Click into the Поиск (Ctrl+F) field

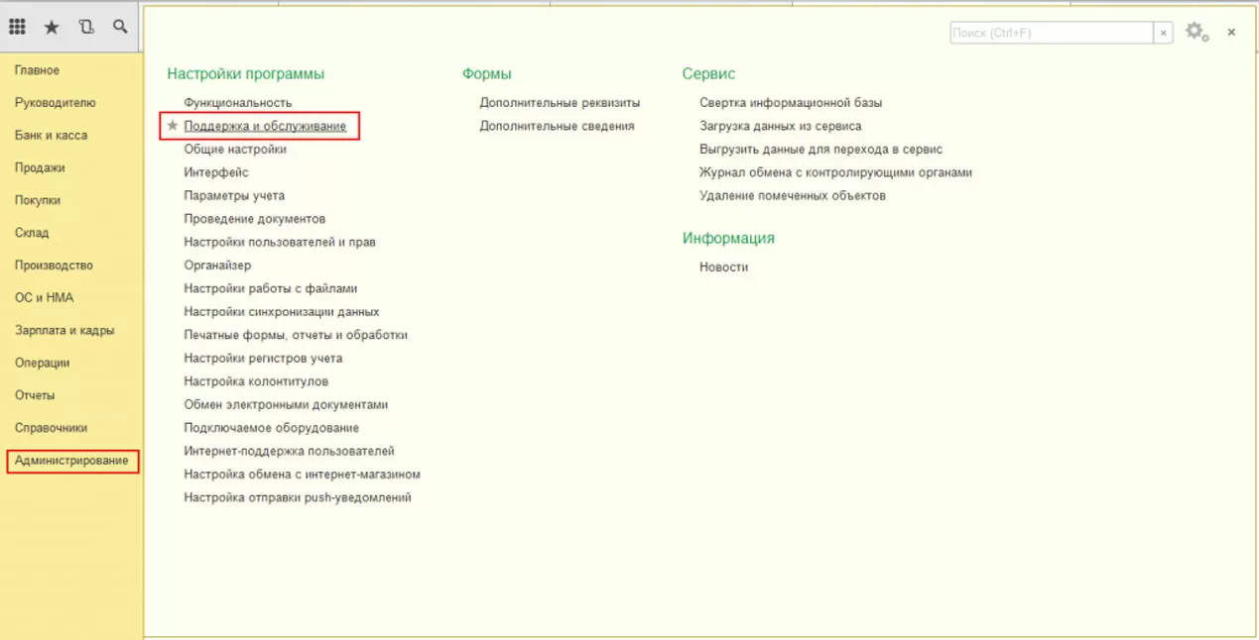point(1052,33)
